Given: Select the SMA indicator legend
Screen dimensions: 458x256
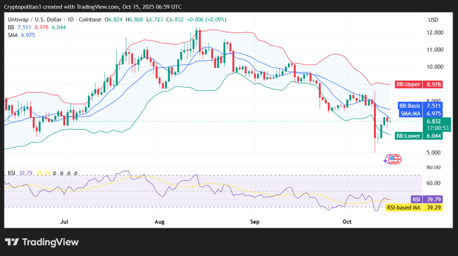Looking at the screenshot, I should tap(13, 36).
